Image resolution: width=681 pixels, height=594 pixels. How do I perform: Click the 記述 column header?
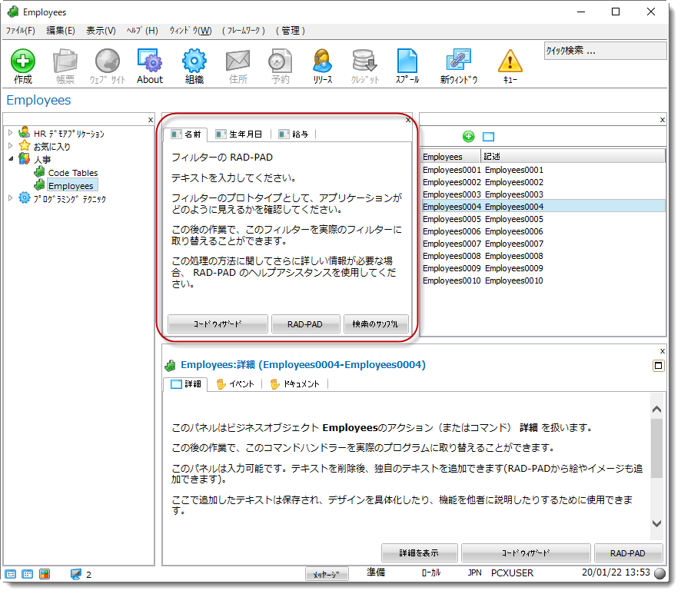(x=573, y=156)
